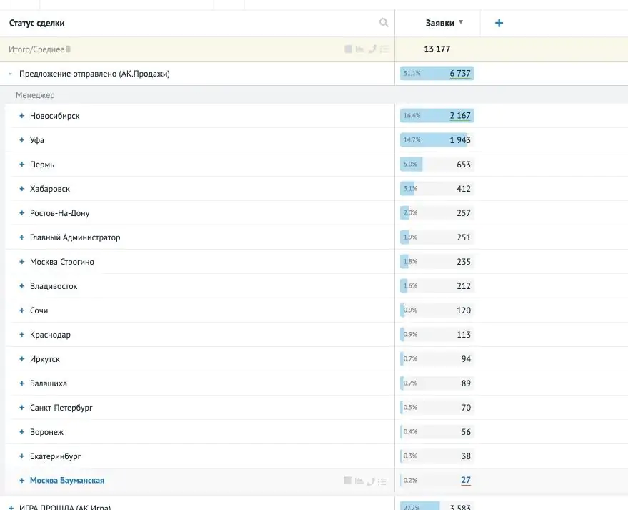Select the 13 177 total value
This screenshot has height=510, width=628.
click(x=437, y=49)
